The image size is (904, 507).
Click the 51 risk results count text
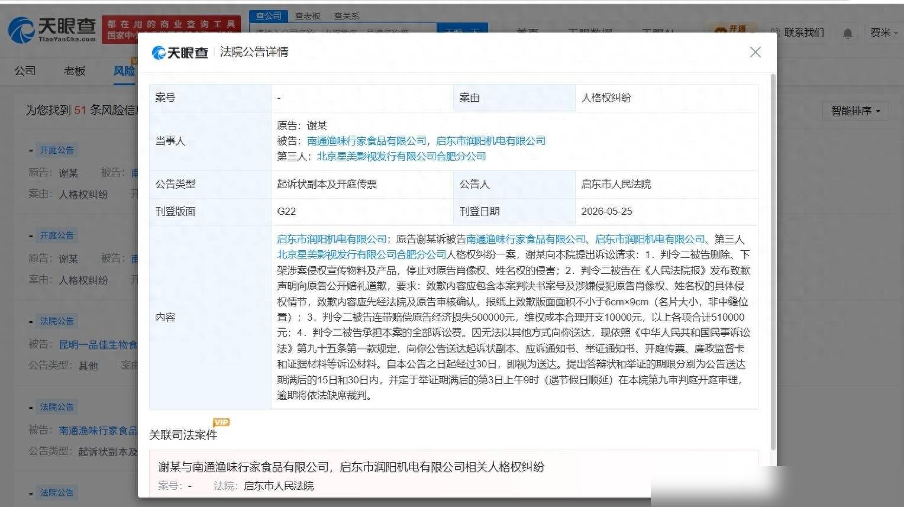(x=80, y=111)
